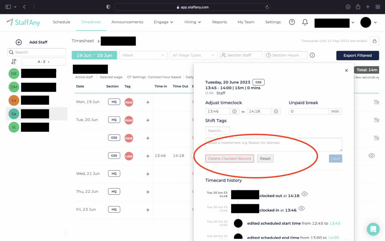The height and width of the screenshot is (241, 385).
Task: Open the Settings tab
Action: coord(273,22)
